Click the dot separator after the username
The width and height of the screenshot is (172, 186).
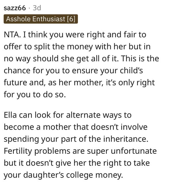[x=29, y=8]
